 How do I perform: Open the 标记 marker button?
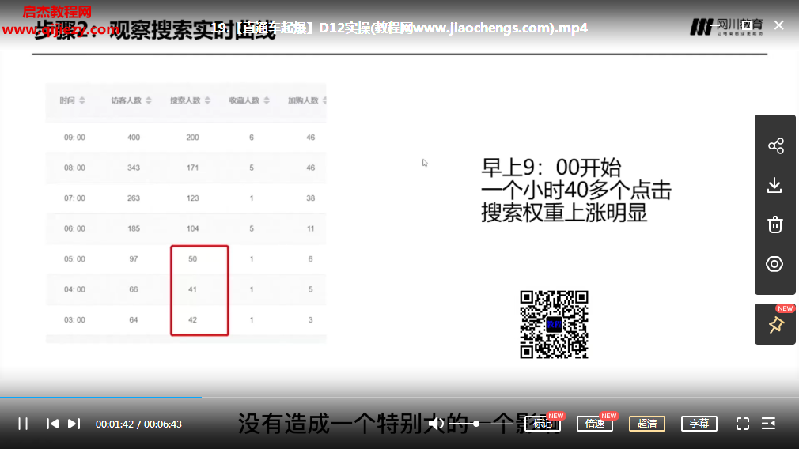[x=543, y=424]
